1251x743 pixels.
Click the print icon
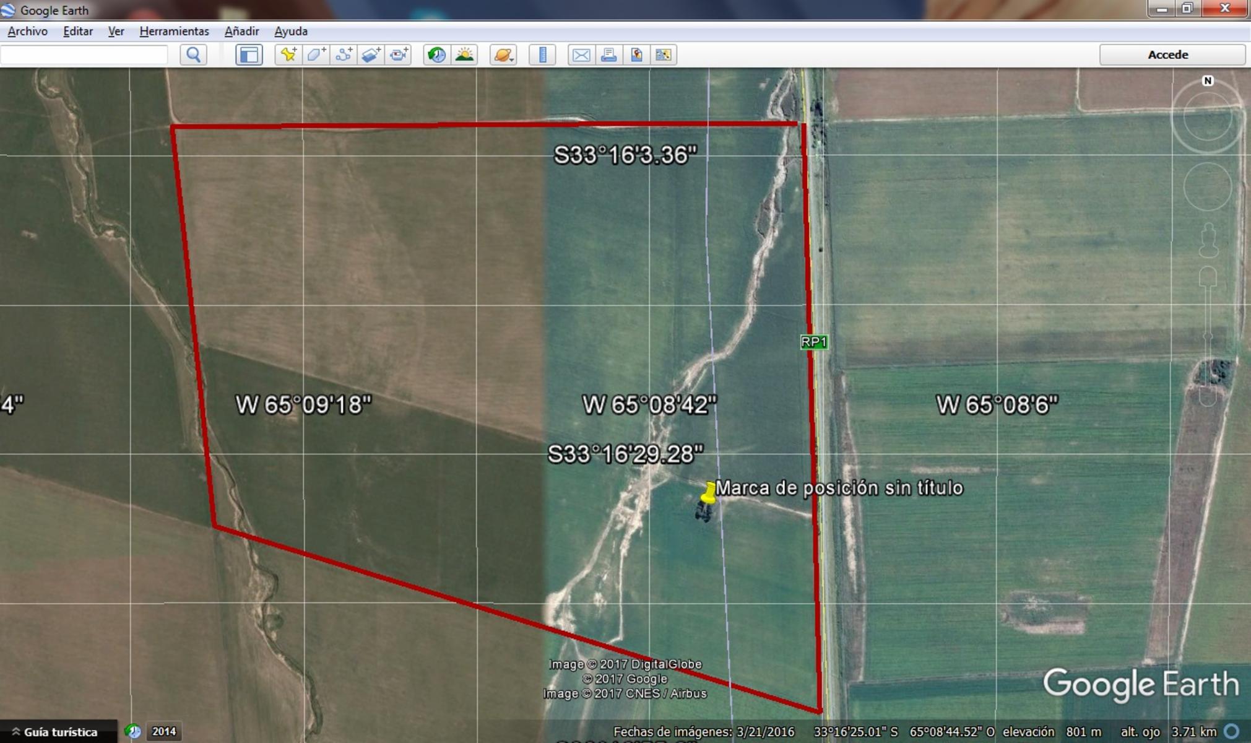point(608,54)
